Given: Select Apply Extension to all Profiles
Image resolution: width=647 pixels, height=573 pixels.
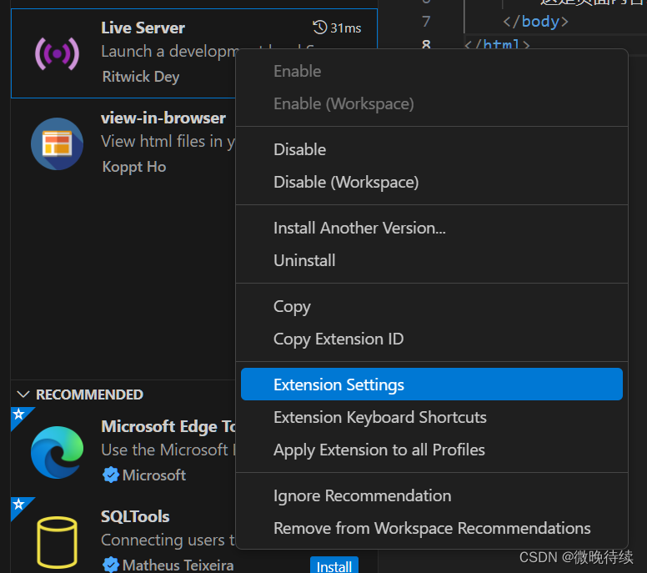Looking at the screenshot, I should (432, 450).
